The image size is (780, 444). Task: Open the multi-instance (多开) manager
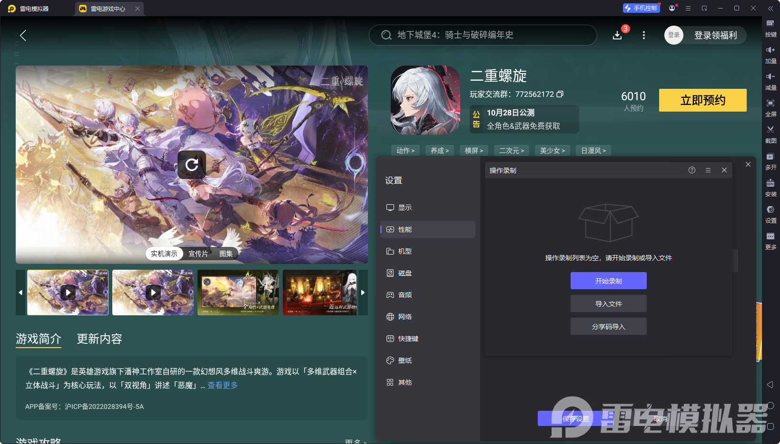coord(771,161)
